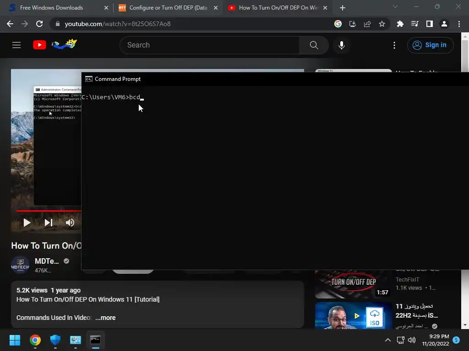The height and width of the screenshot is (351, 469).
Task: Open the YouTube hamburger guide menu
Action: (x=16, y=45)
